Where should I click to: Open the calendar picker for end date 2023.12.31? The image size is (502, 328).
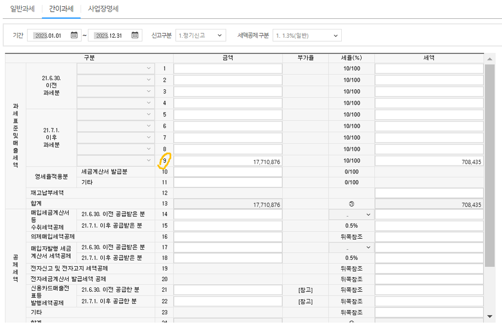135,35
